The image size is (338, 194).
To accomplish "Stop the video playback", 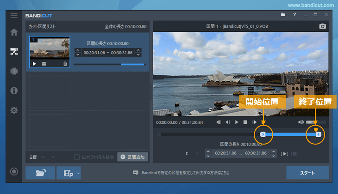I will 245,122.
